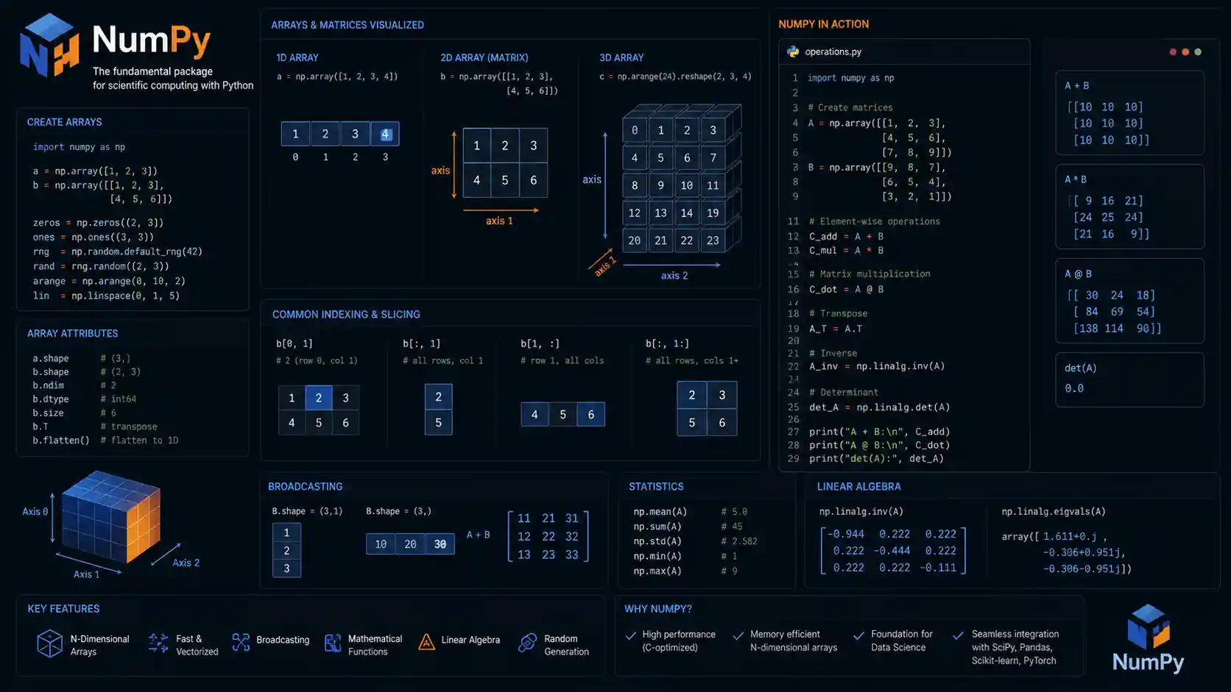Click the 2D ARRAY (MATRIX) label
The height and width of the screenshot is (692, 1231).
[484, 57]
